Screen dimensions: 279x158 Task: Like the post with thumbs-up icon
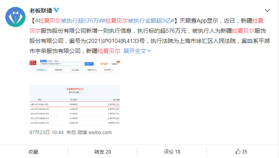[x=241, y=152]
